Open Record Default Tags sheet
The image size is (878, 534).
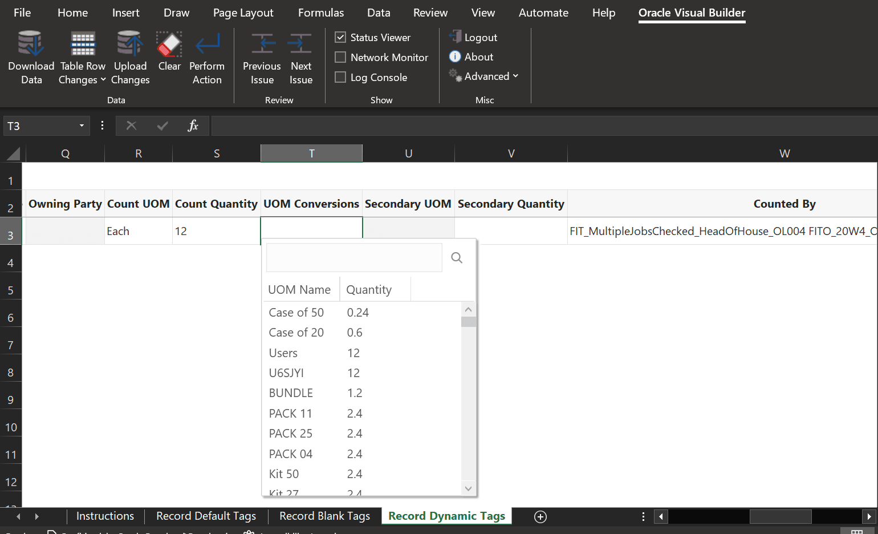pos(206,516)
